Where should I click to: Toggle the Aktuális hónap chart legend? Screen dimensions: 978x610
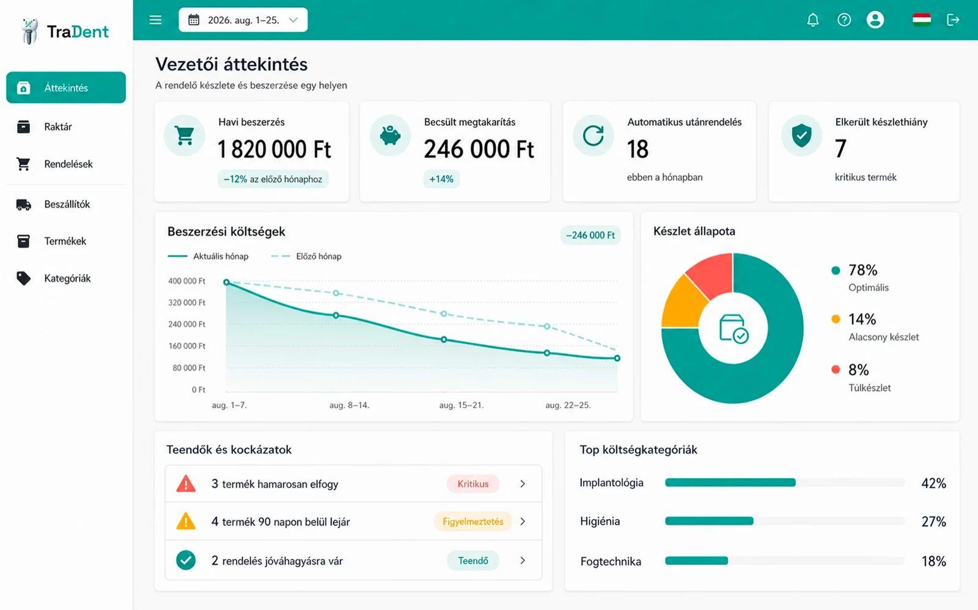pyautogui.click(x=208, y=256)
